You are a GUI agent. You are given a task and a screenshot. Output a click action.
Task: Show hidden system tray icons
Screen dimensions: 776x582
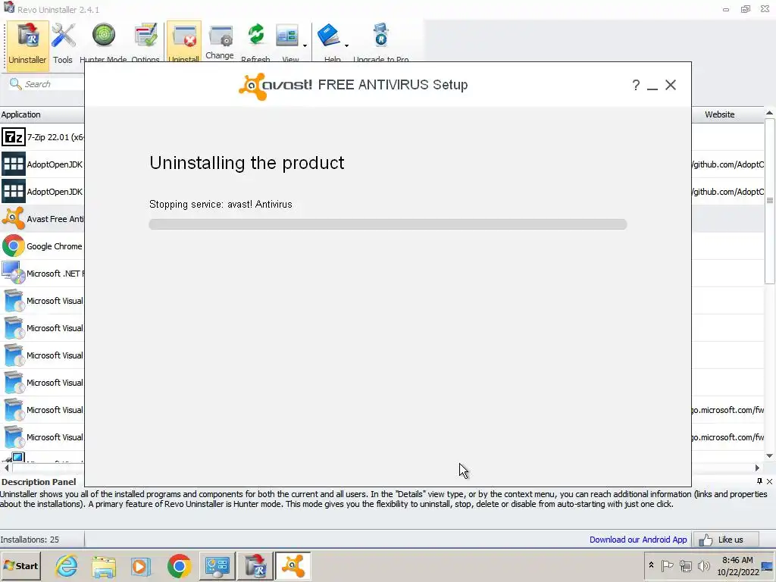[651, 565]
